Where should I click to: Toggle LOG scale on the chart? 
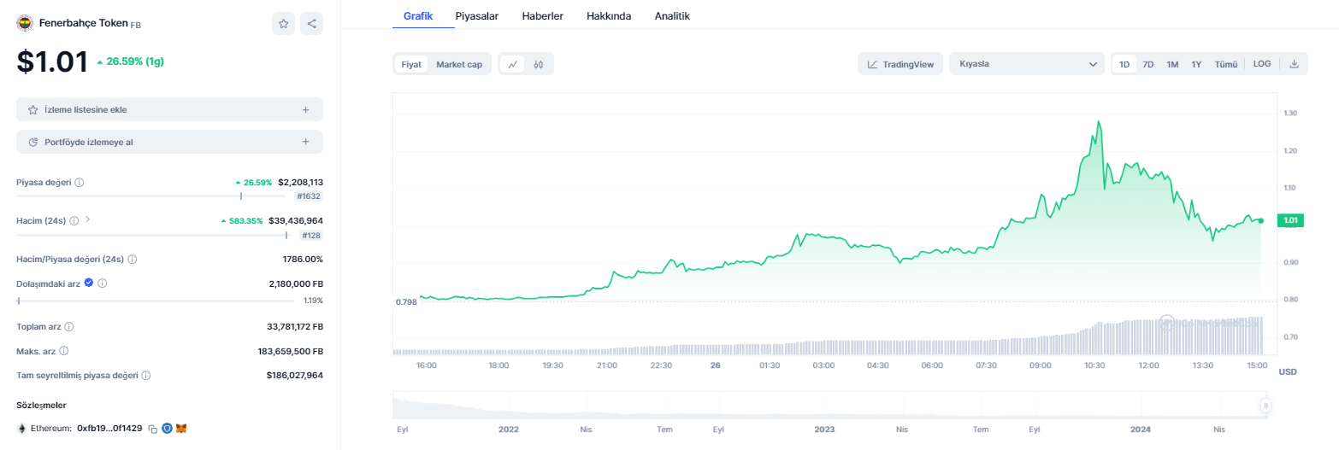pyautogui.click(x=1262, y=64)
